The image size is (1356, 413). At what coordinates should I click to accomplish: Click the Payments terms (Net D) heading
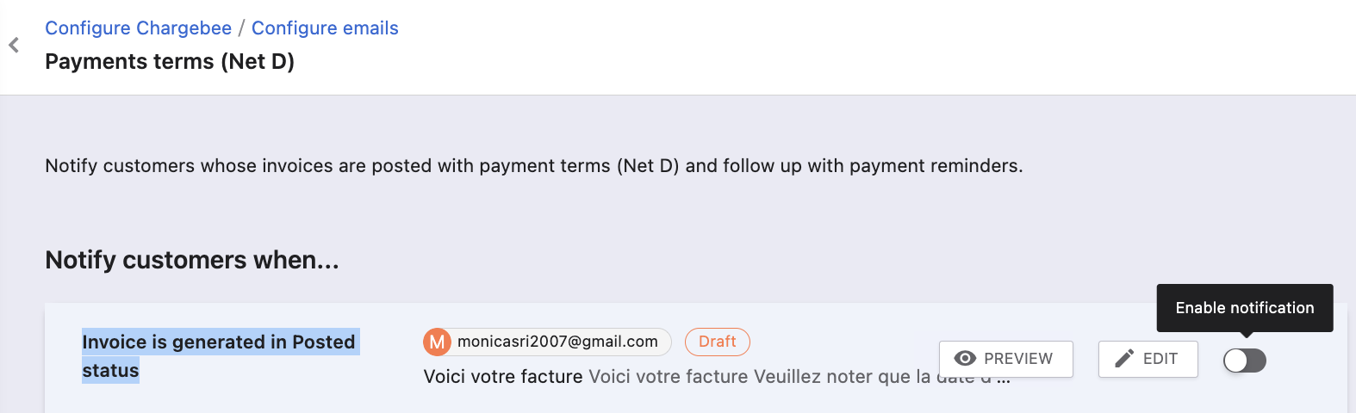click(x=170, y=62)
